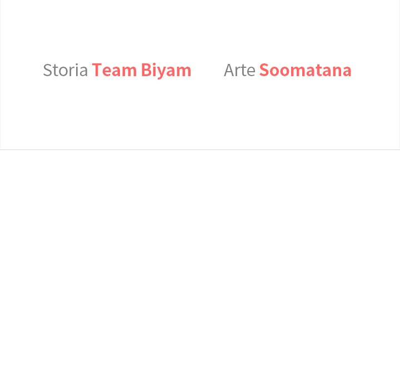The image size is (400, 389).
Task: Select the word Team in red
Action: pos(114,70)
